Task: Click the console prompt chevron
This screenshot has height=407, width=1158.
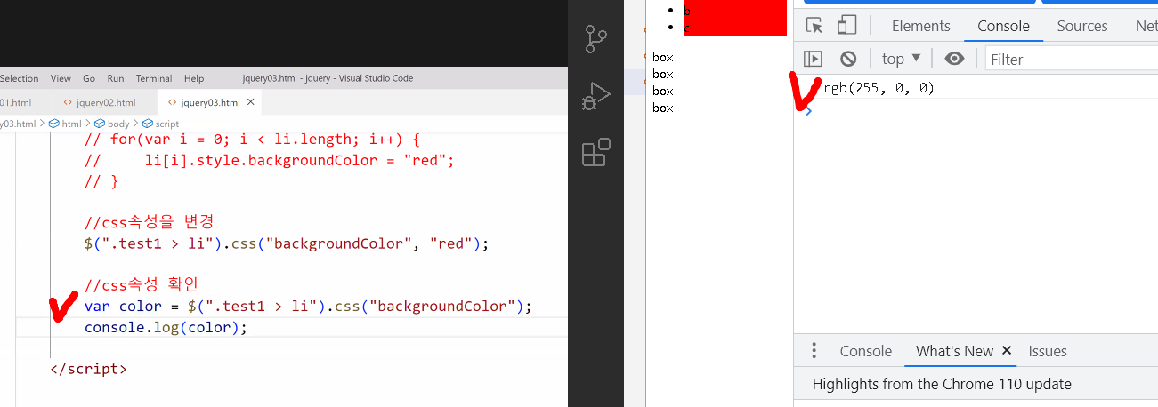Action: (x=808, y=110)
